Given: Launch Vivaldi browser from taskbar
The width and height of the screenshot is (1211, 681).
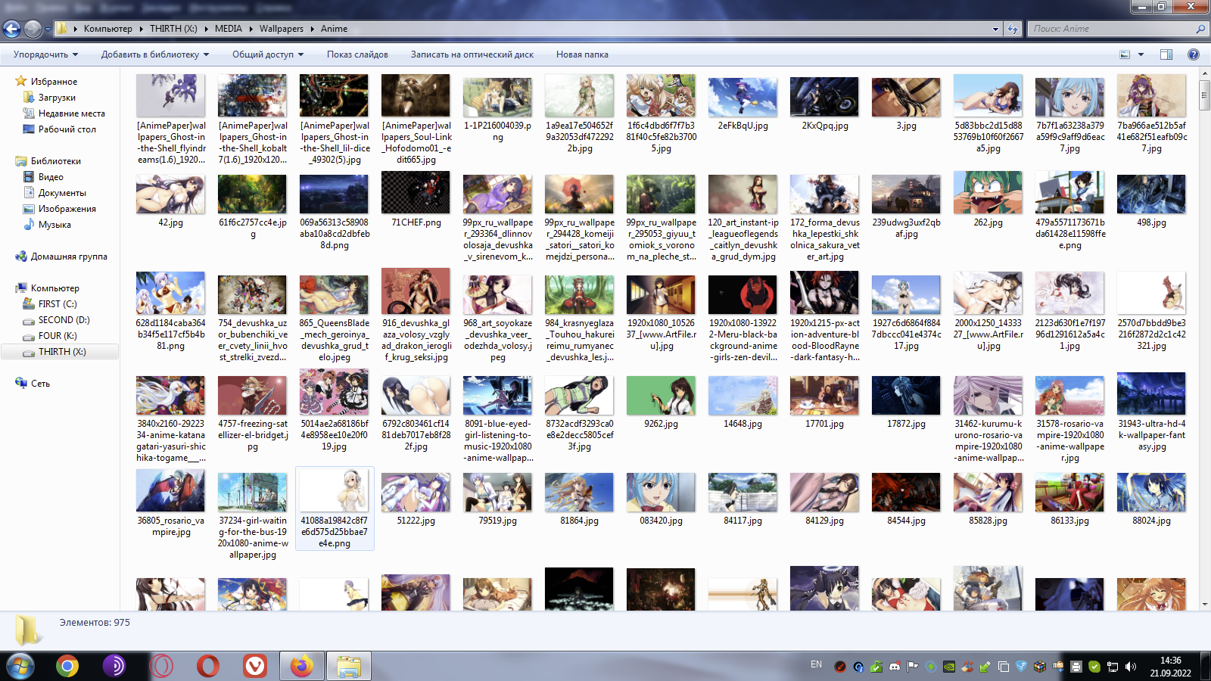Looking at the screenshot, I should tap(255, 666).
